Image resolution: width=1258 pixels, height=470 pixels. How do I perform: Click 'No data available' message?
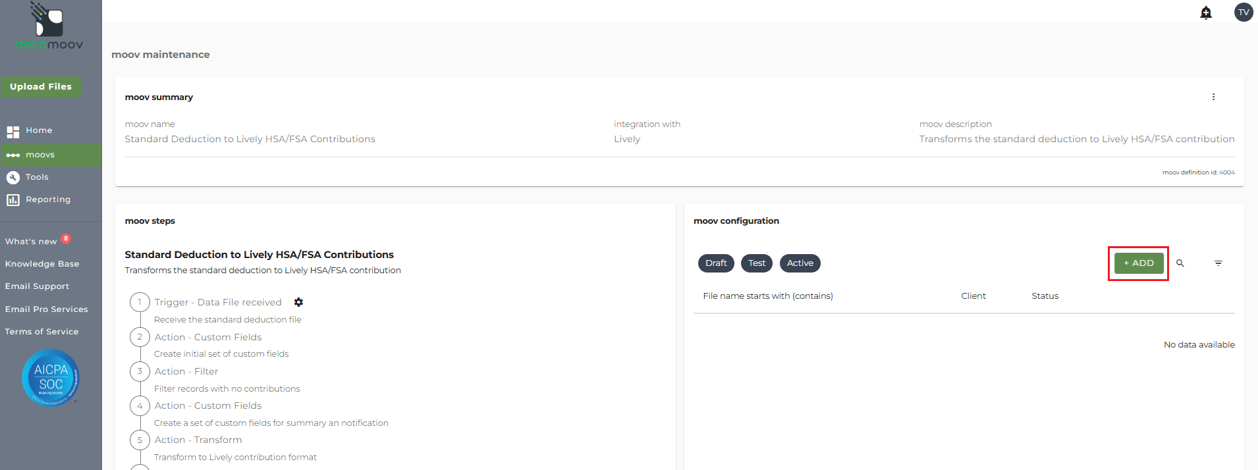pos(1199,345)
